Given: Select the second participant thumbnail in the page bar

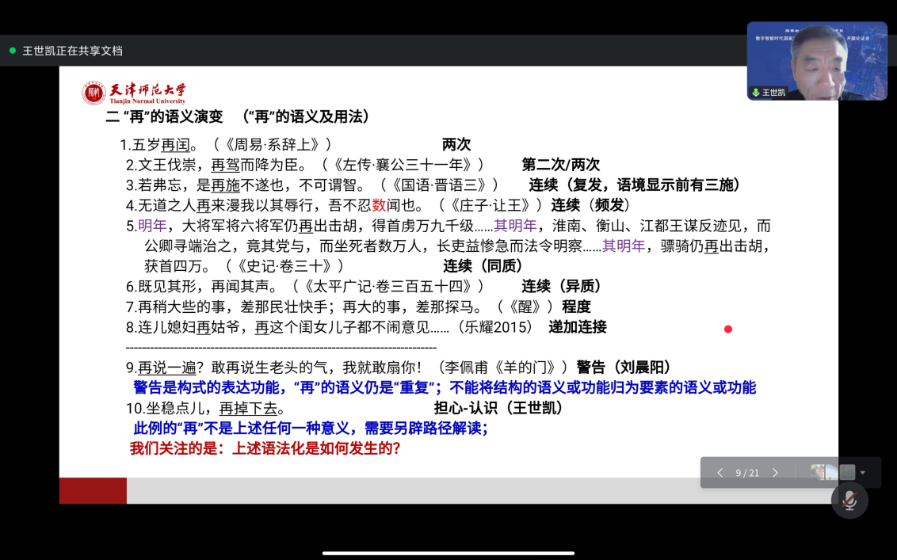Looking at the screenshot, I should 832,472.
